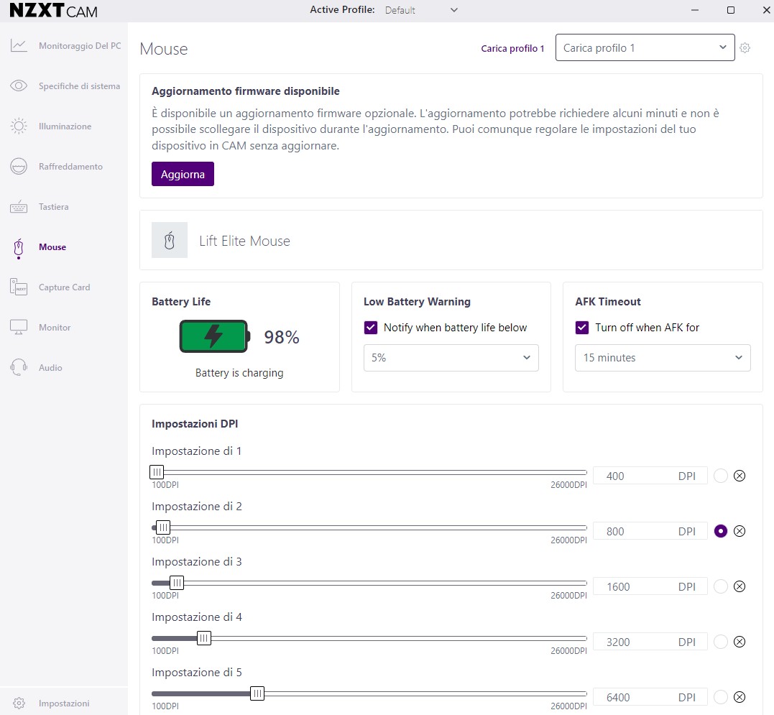Expand the Carica profilo 1 dropdown
774x715 pixels.
(x=645, y=48)
